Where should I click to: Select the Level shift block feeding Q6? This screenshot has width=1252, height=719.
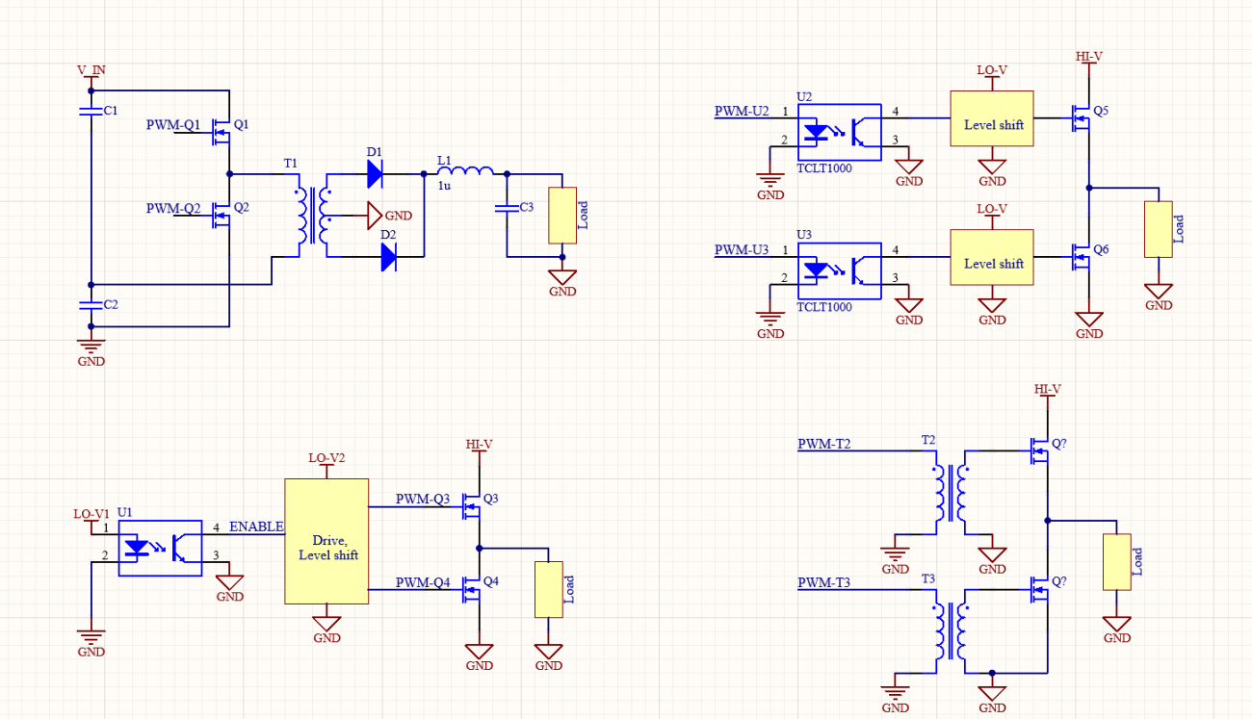(x=992, y=257)
